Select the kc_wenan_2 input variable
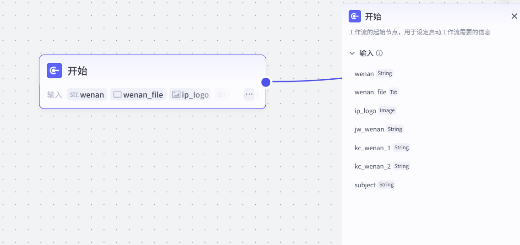 pos(372,166)
